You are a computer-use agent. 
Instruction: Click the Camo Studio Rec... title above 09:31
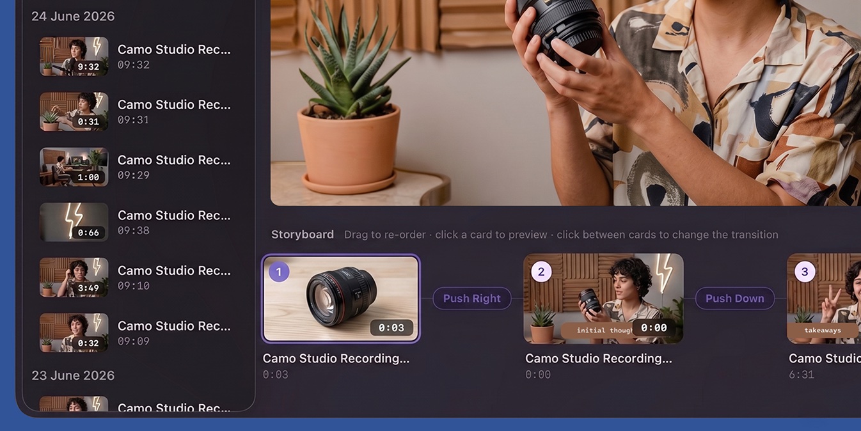tap(174, 104)
